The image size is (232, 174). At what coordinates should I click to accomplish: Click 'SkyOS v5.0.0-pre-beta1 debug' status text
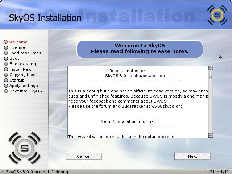click(37, 172)
